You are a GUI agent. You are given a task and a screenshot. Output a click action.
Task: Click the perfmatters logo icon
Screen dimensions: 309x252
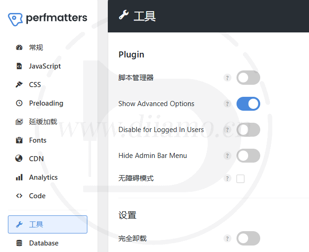pyautogui.click(x=15, y=19)
